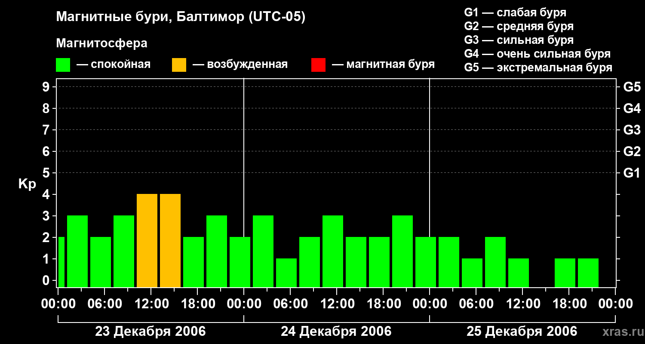
Task: Click the narrow green bar at the chart's first 00:00
Action: pos(61,262)
